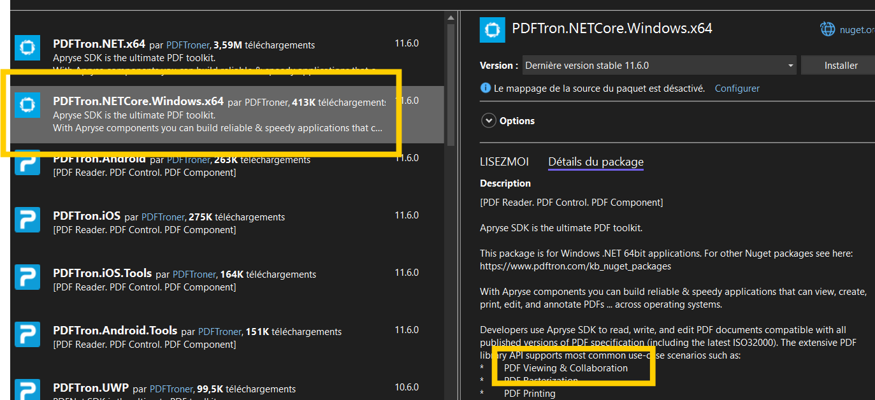Click version 11.6.0 in the PDFTron.iOS.Tools row

pos(407,273)
